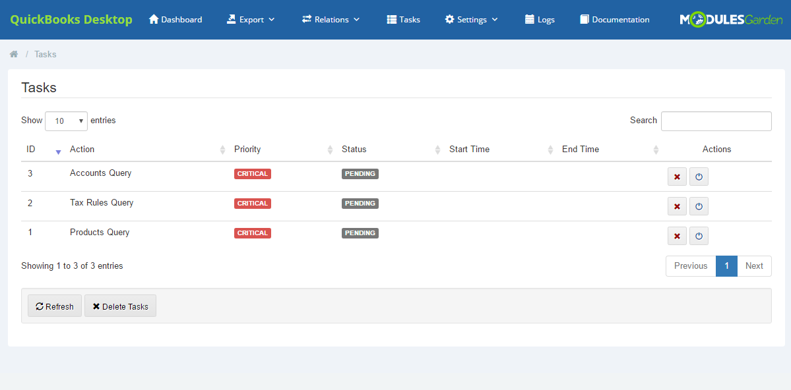
Task: Sort table by Priority column
Action: (282, 149)
